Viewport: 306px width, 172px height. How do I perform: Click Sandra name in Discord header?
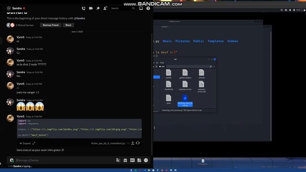pos(17,8)
